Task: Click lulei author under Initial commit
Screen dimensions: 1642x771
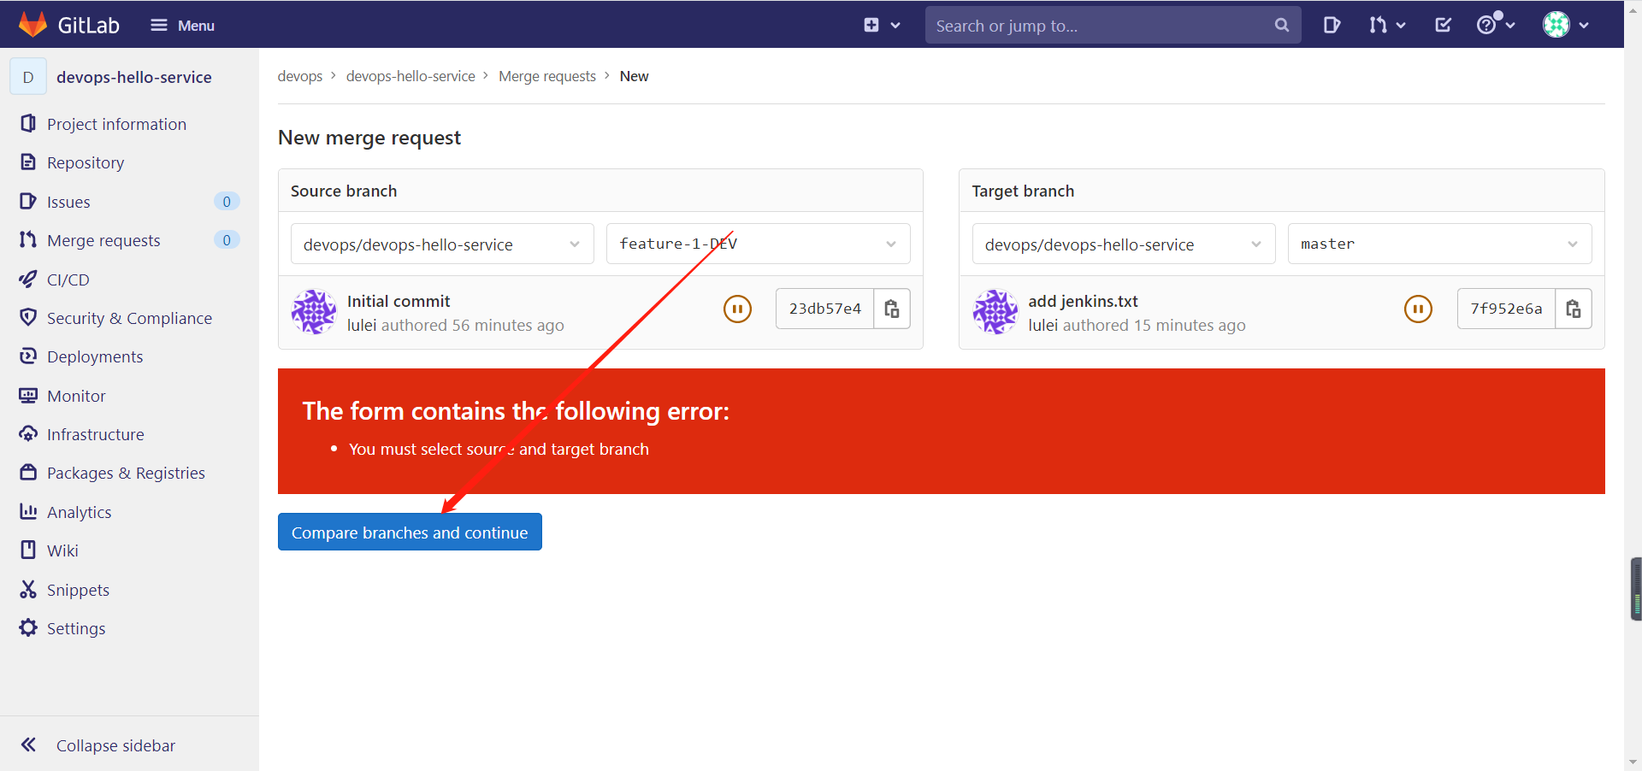Action: [362, 325]
